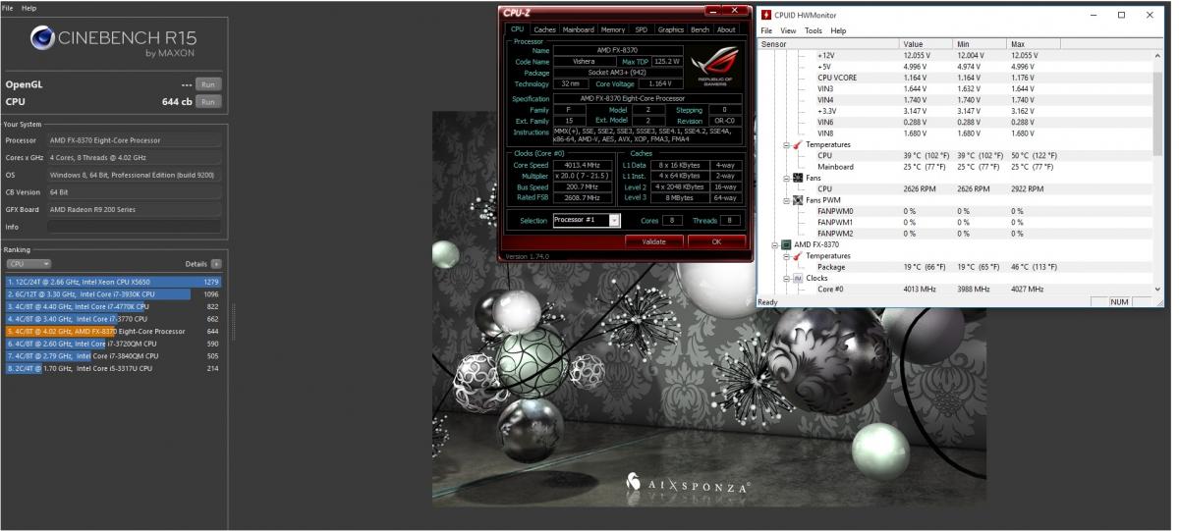Collapse the Fans PWM node in HWMonitor
Viewport: 1179px width, 531px height.
click(x=786, y=200)
